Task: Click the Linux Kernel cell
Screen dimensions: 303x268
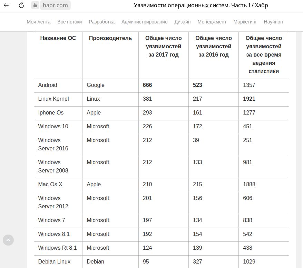Action: click(x=53, y=99)
